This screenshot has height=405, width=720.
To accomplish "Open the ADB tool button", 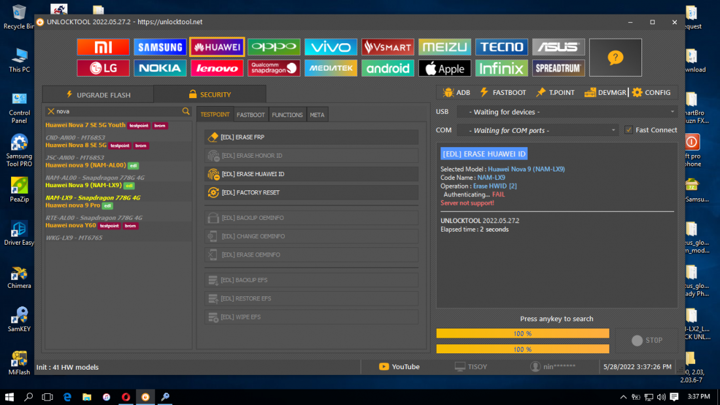I will (x=456, y=92).
